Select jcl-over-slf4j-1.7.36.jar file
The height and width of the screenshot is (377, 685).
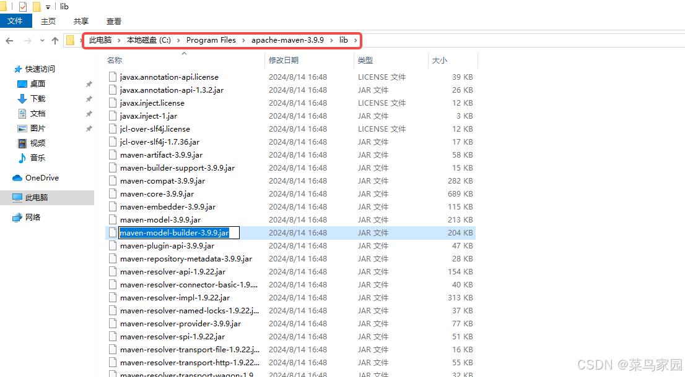coord(159,142)
